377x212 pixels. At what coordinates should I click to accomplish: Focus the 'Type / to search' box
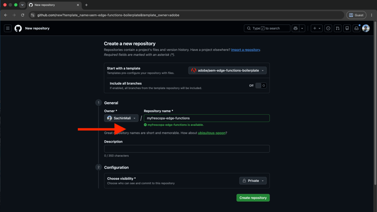pyautogui.click(x=267, y=28)
